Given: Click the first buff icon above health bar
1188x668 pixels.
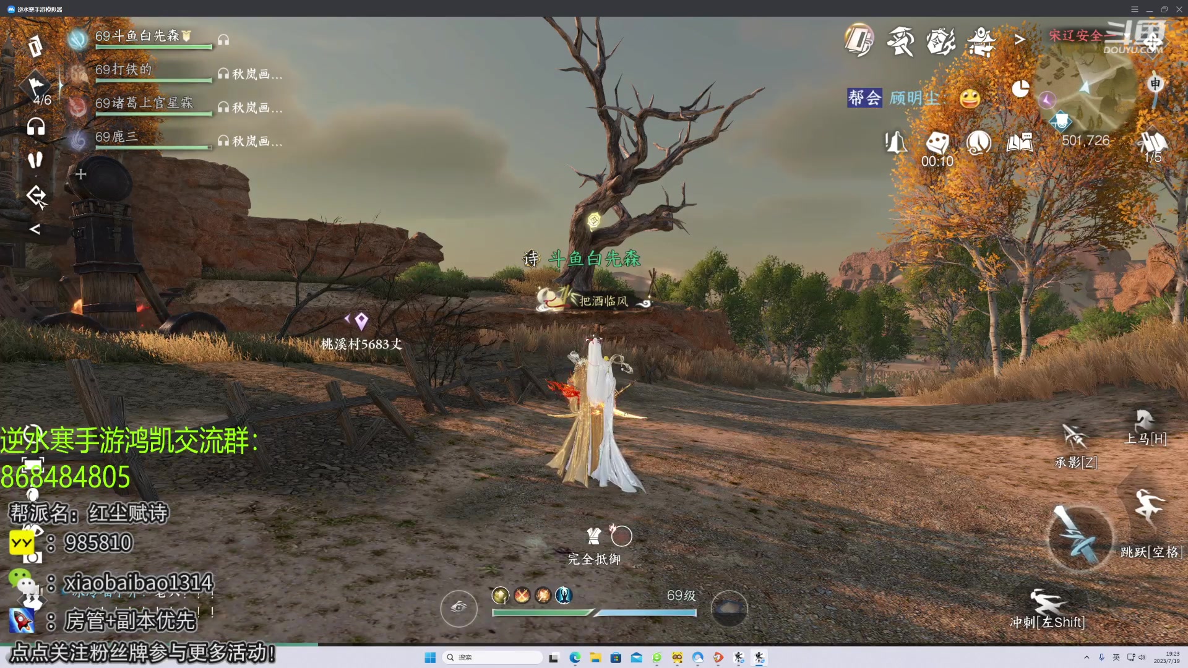Looking at the screenshot, I should point(501,596).
